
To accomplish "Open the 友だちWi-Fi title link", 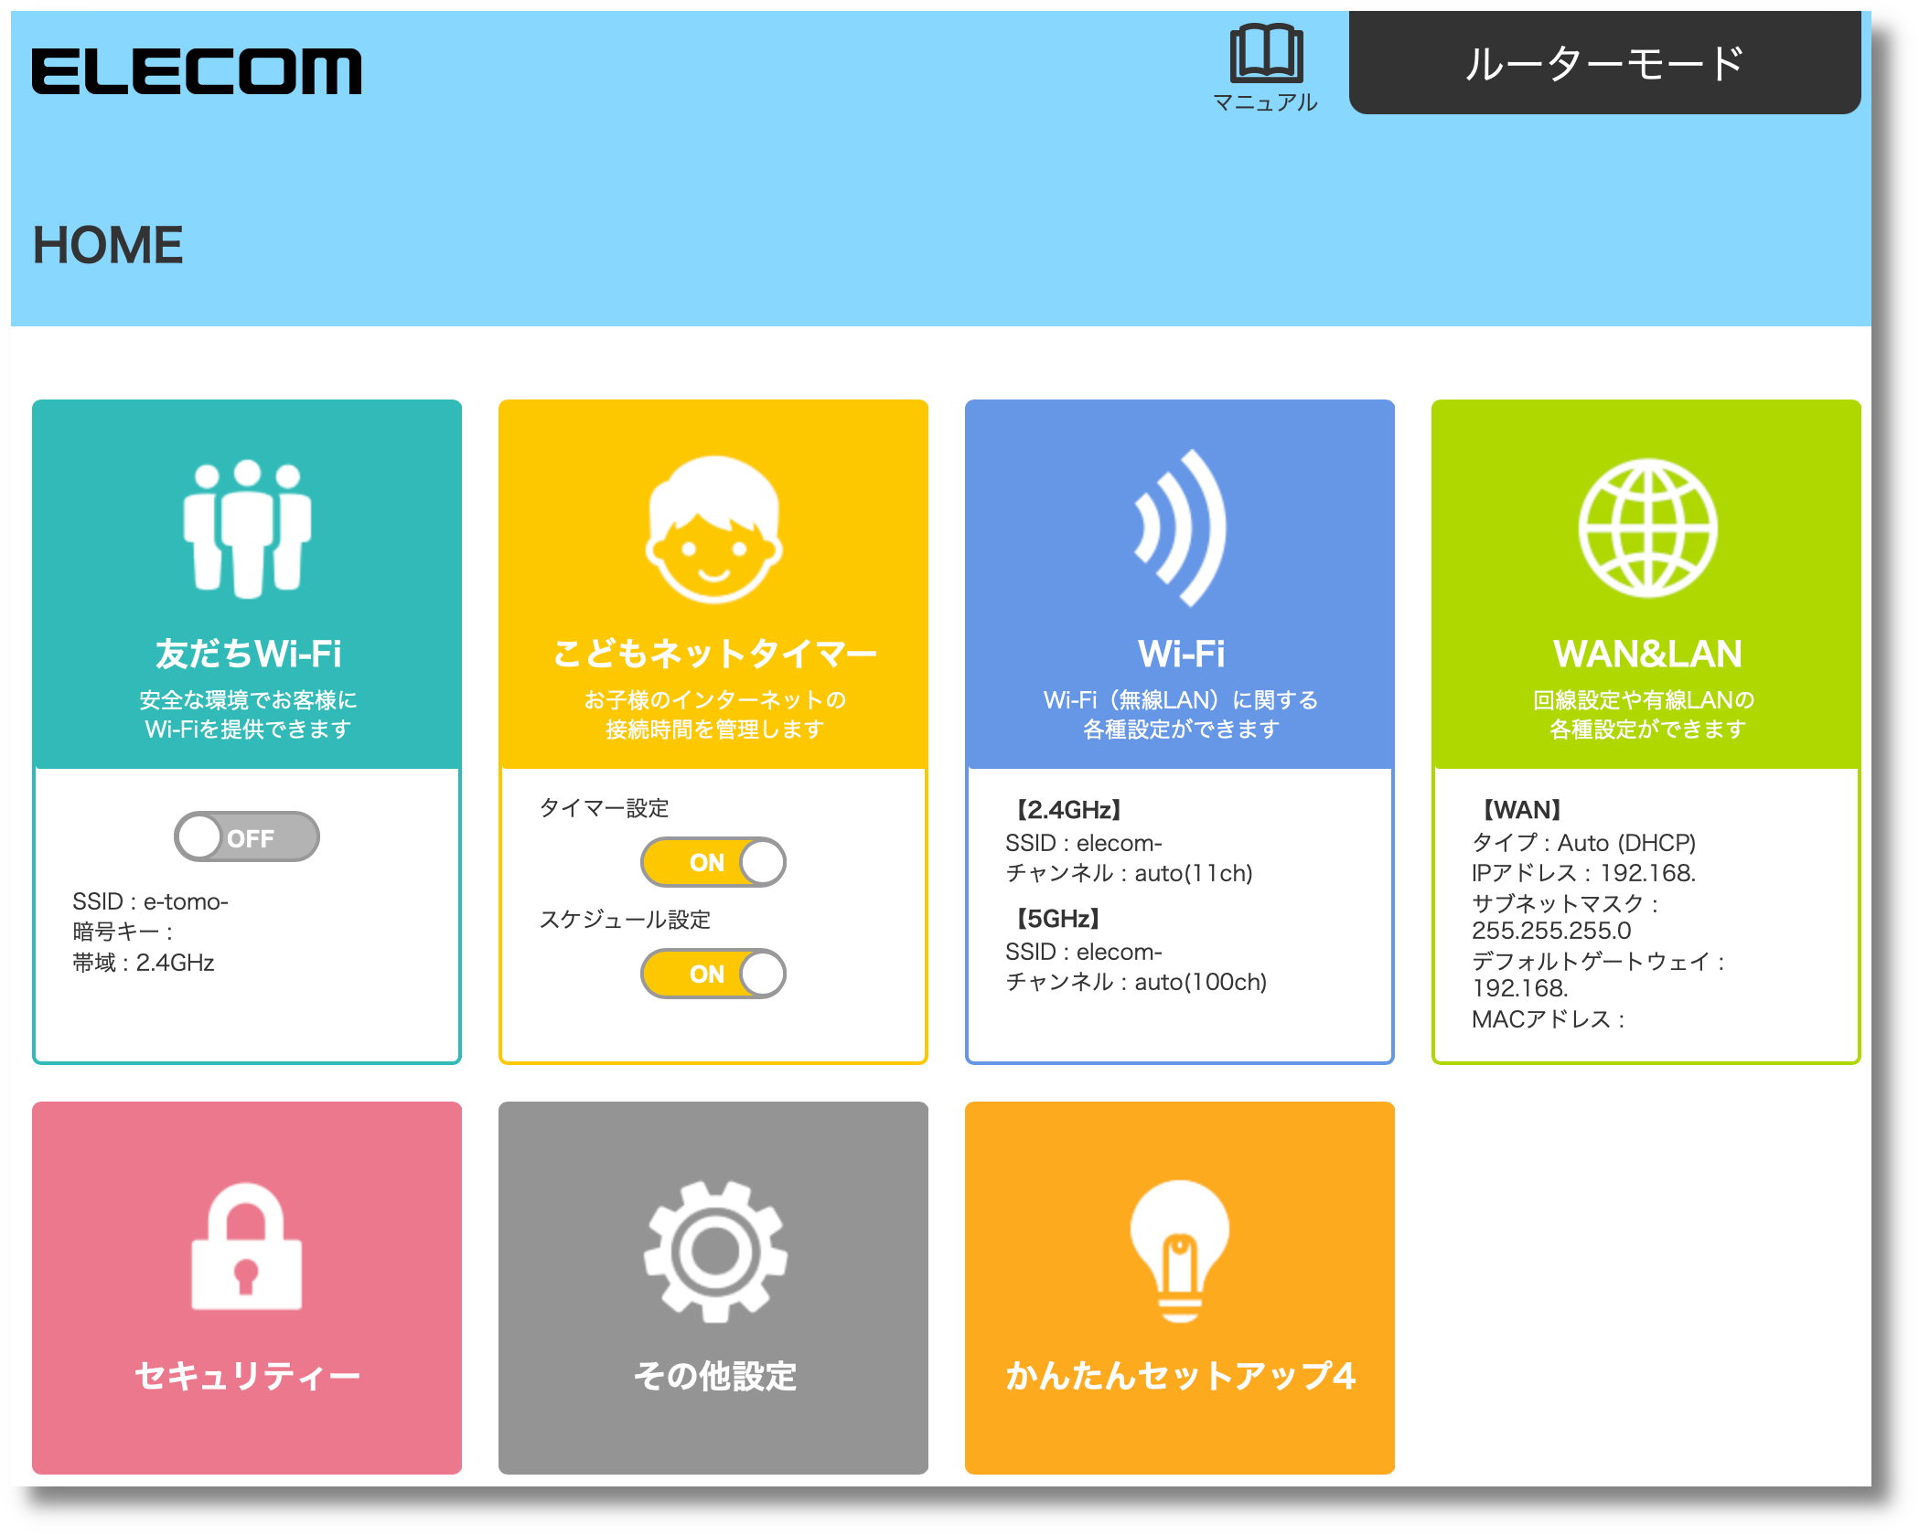I will click(x=248, y=654).
